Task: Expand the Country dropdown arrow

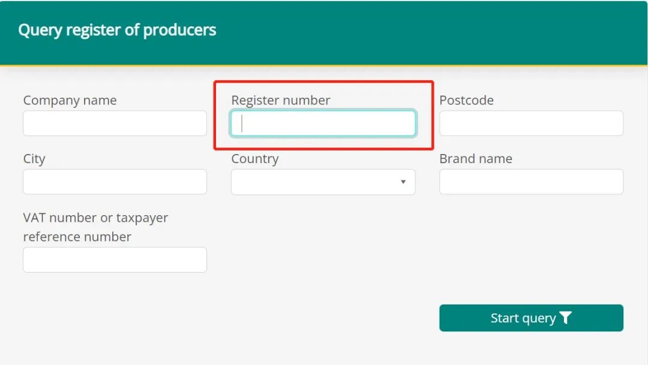Action: (x=403, y=182)
